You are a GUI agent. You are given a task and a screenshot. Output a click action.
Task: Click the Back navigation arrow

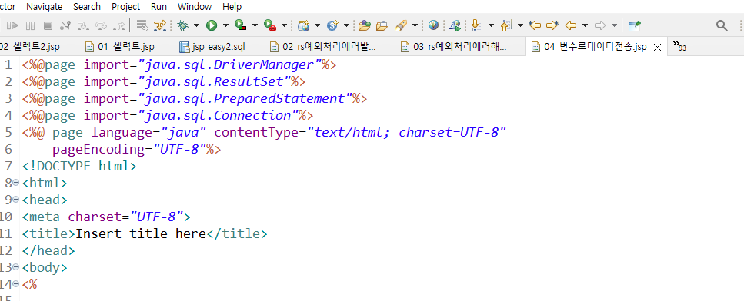(572, 25)
